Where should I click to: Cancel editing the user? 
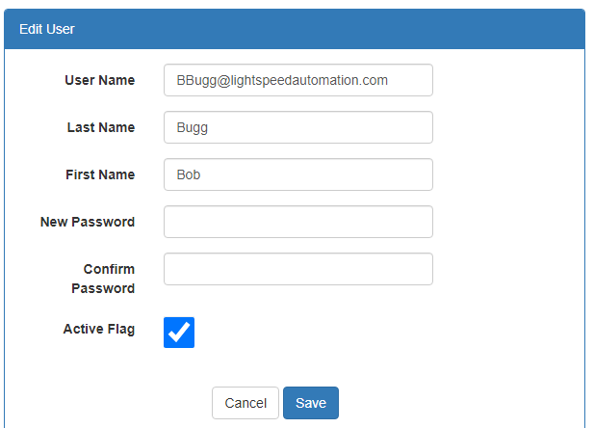tap(245, 403)
